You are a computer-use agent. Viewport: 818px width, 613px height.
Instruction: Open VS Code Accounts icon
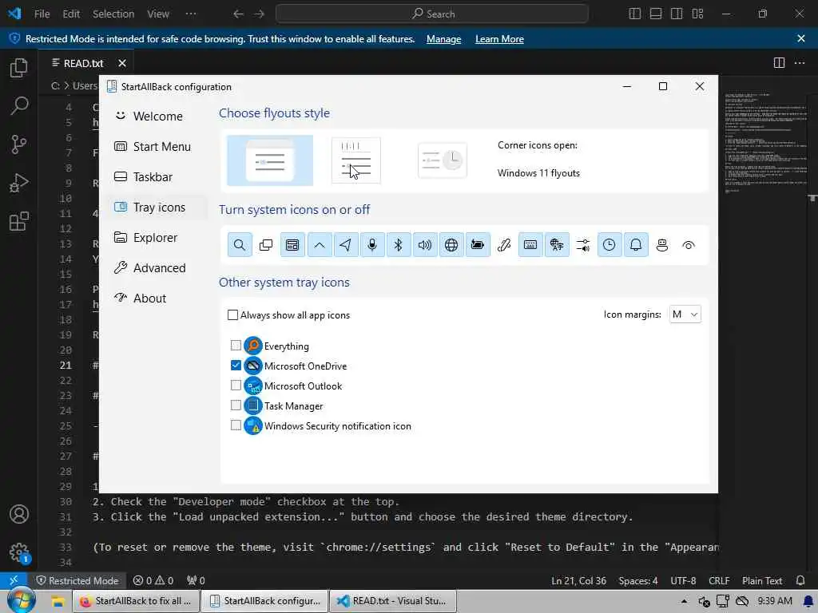[19, 515]
